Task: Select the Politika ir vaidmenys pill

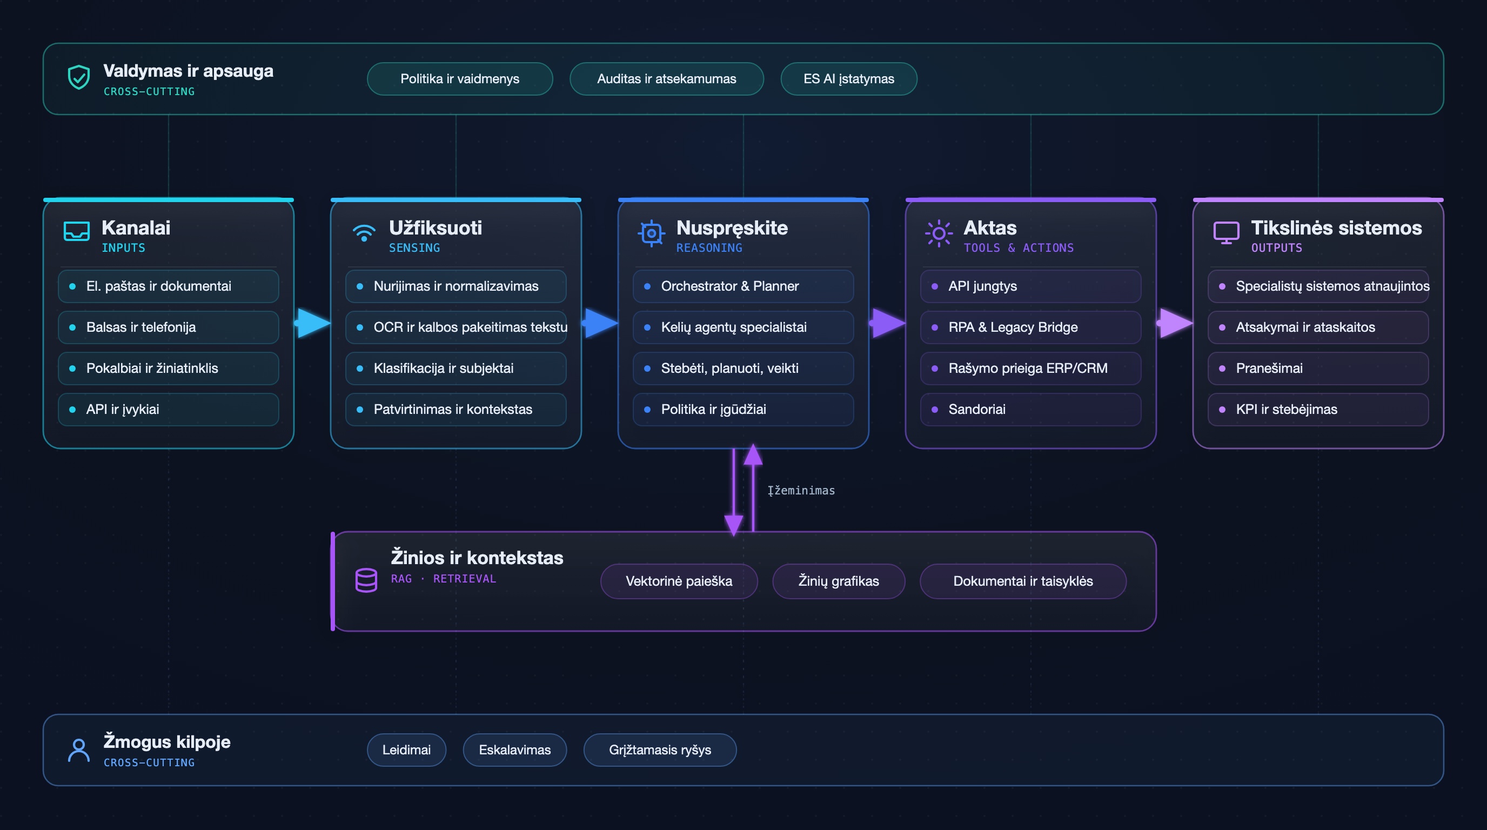Action: (460, 78)
